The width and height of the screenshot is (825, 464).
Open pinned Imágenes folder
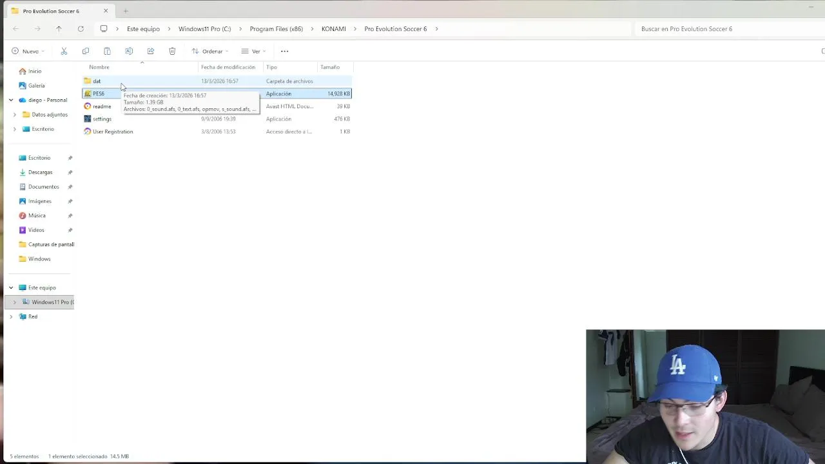(x=39, y=201)
